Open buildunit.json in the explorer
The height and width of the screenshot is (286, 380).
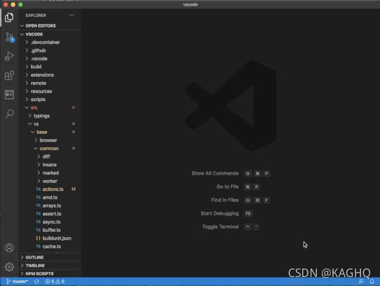coord(50,238)
